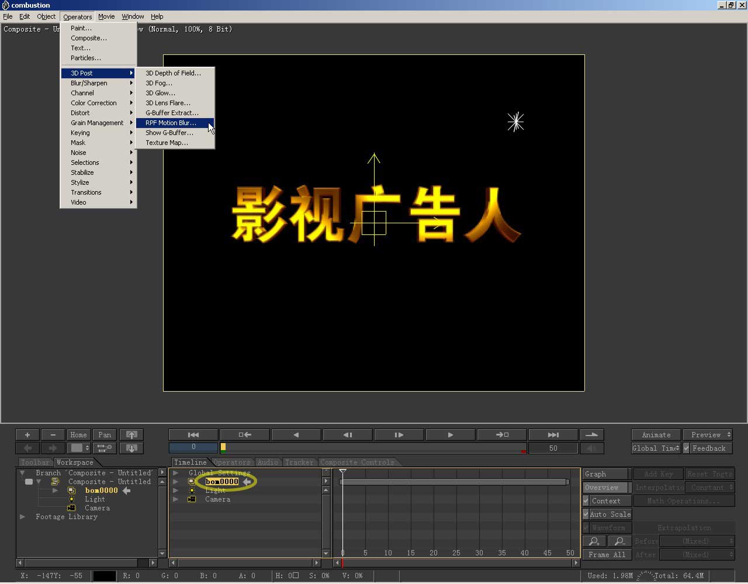
Task: Click the play forward button
Action: (x=450, y=435)
